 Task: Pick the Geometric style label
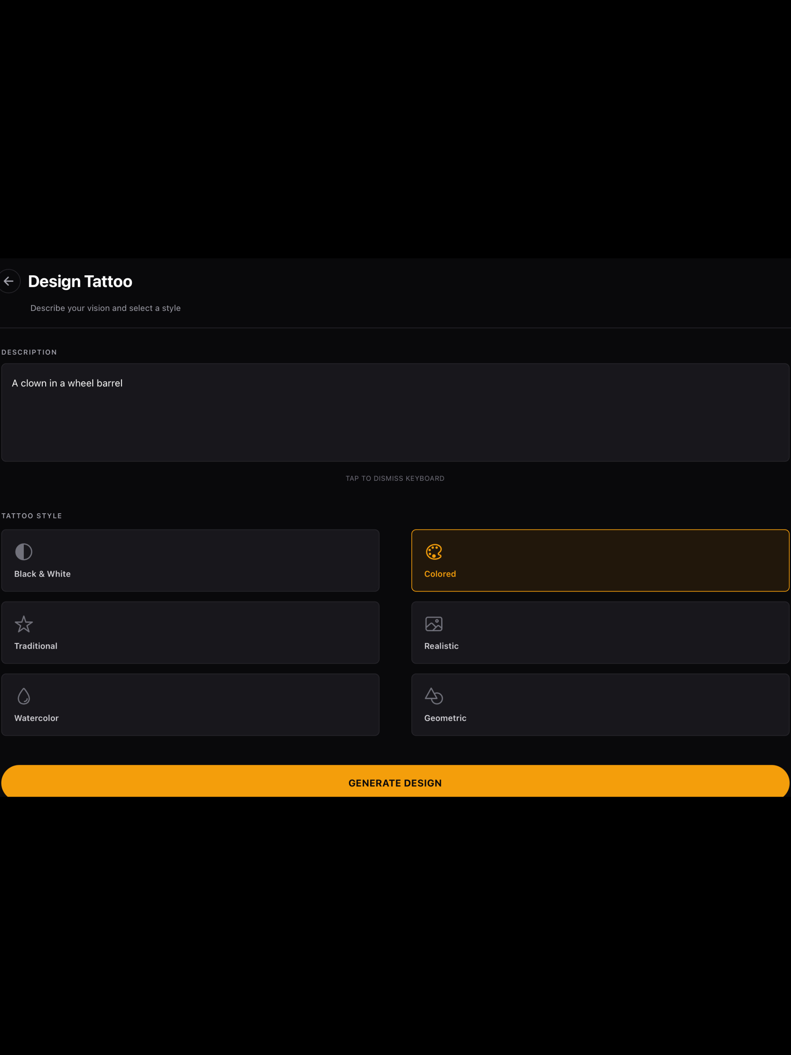click(x=445, y=718)
